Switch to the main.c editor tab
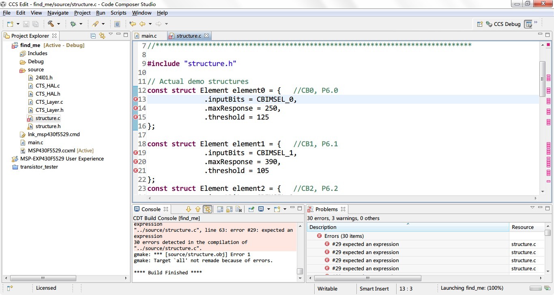The width and height of the screenshot is (554, 295). click(x=149, y=36)
